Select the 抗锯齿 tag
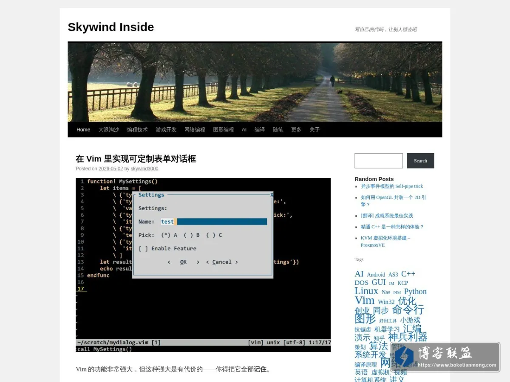Image resolution: width=510 pixels, height=382 pixels. pos(363,330)
